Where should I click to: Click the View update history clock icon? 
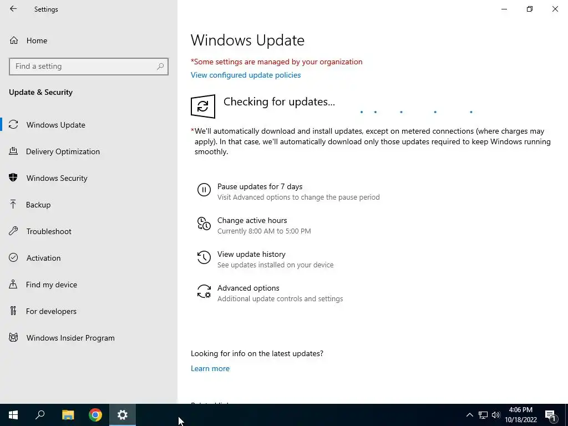coord(204,257)
